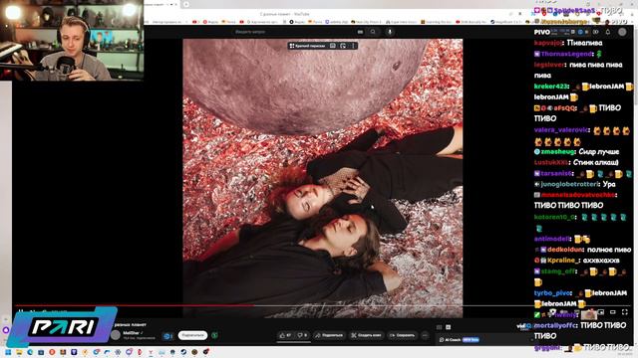Click chat message 'Сидр лучше'
Image resolution: width=638 pixels, height=358 pixels.
click(598, 151)
